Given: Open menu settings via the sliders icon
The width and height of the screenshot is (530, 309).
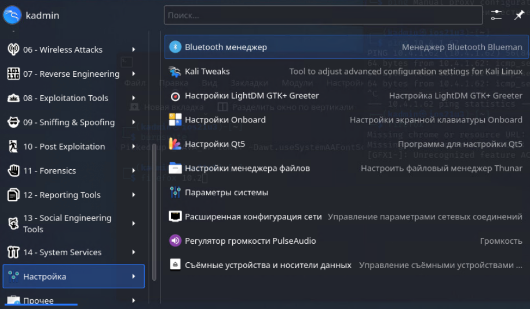Looking at the screenshot, I should point(496,16).
